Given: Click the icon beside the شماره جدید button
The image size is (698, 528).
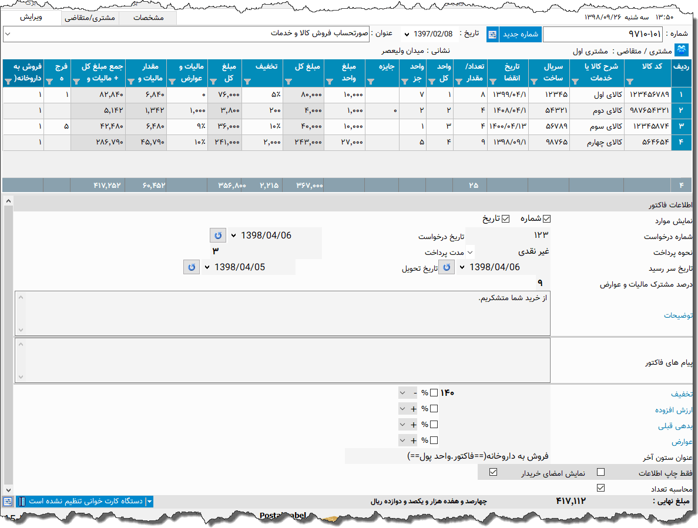Looking at the screenshot, I should click(492, 34).
